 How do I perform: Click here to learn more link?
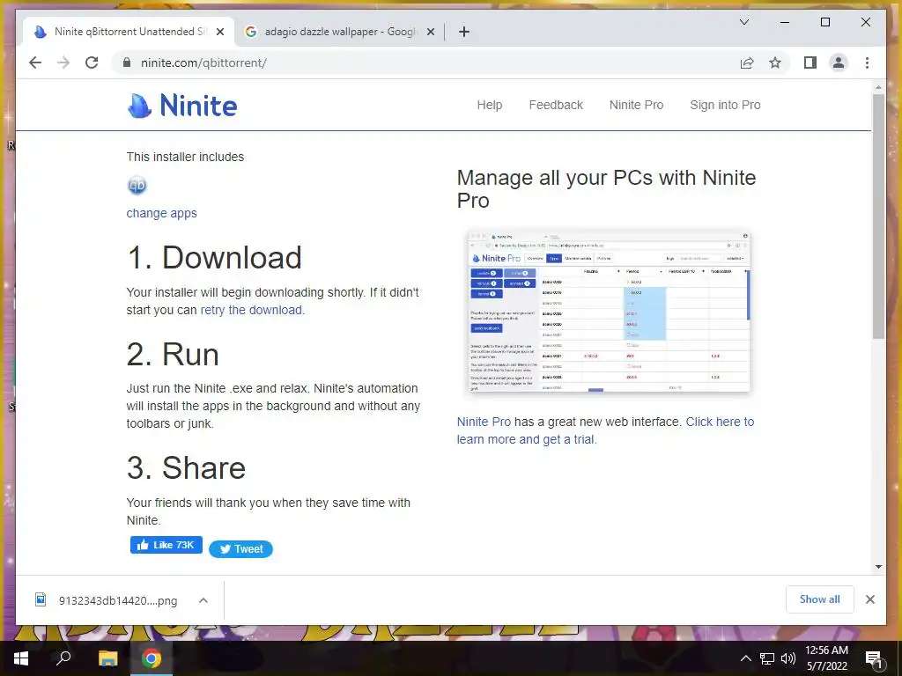click(x=605, y=430)
